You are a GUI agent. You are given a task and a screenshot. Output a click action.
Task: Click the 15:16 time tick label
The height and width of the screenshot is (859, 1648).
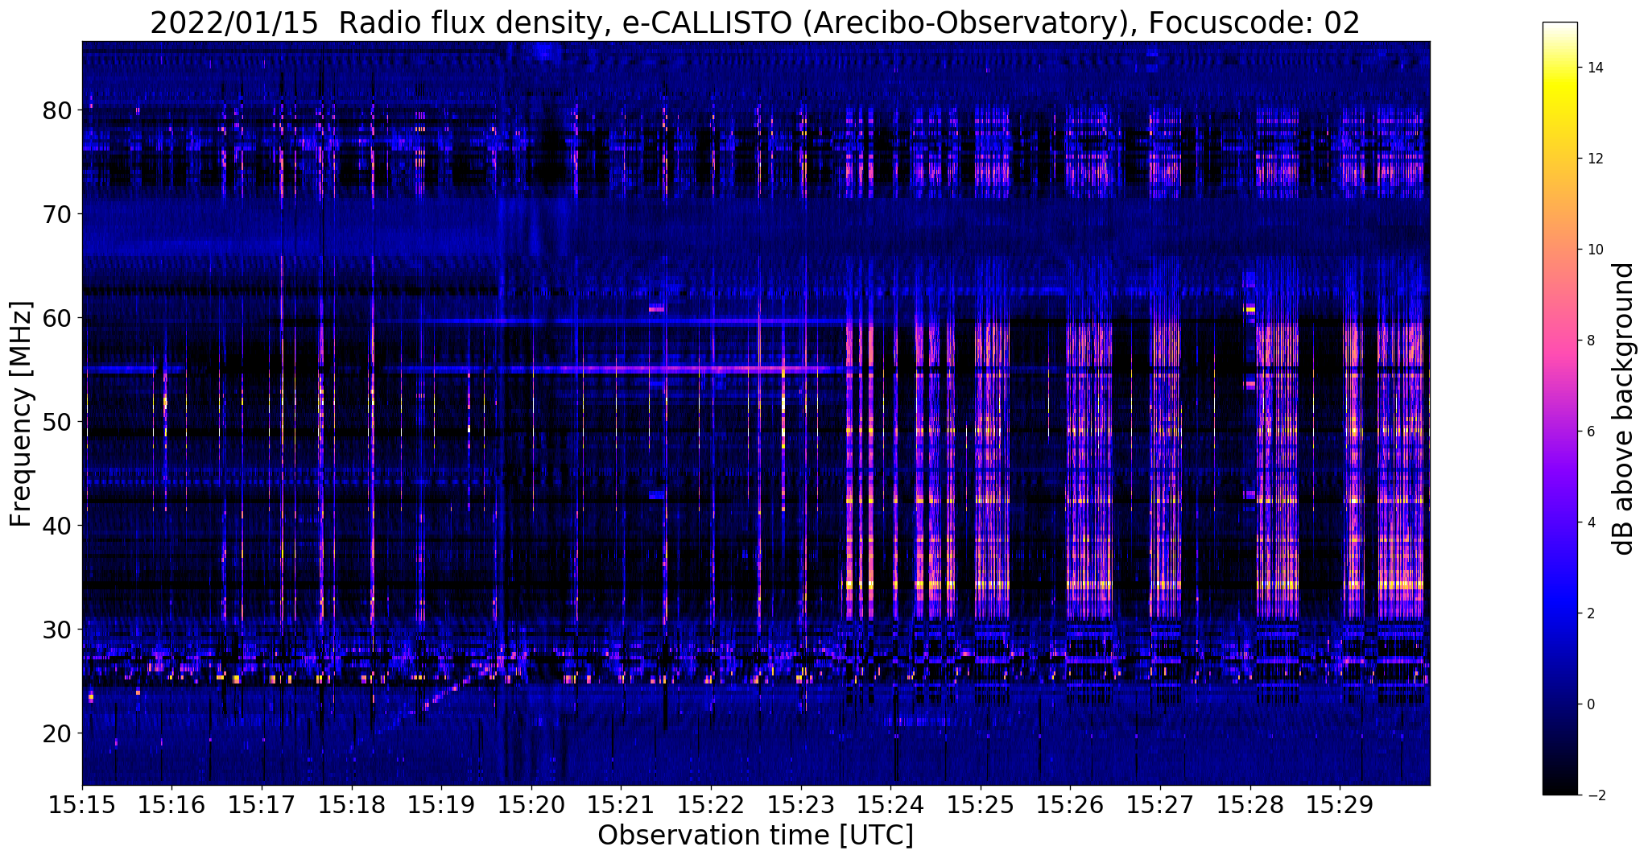[171, 805]
